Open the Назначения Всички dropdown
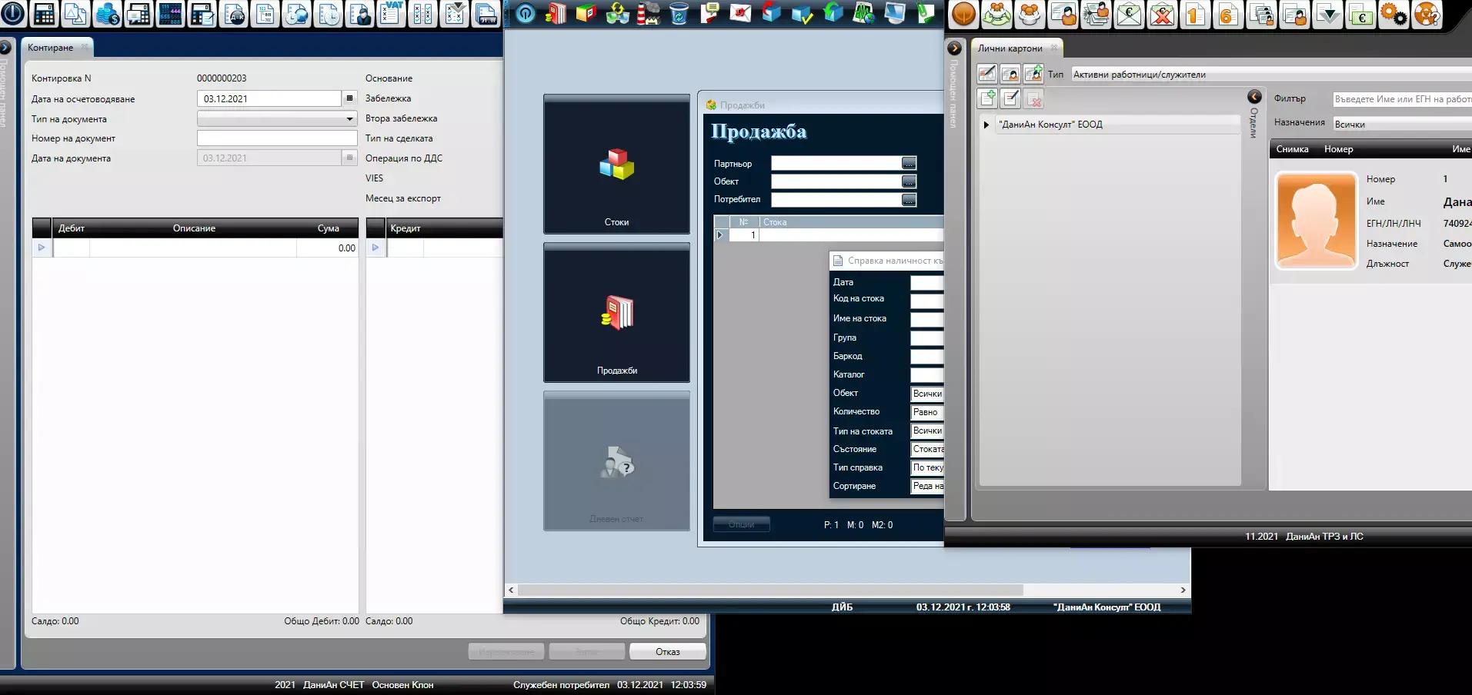 (x=1401, y=124)
